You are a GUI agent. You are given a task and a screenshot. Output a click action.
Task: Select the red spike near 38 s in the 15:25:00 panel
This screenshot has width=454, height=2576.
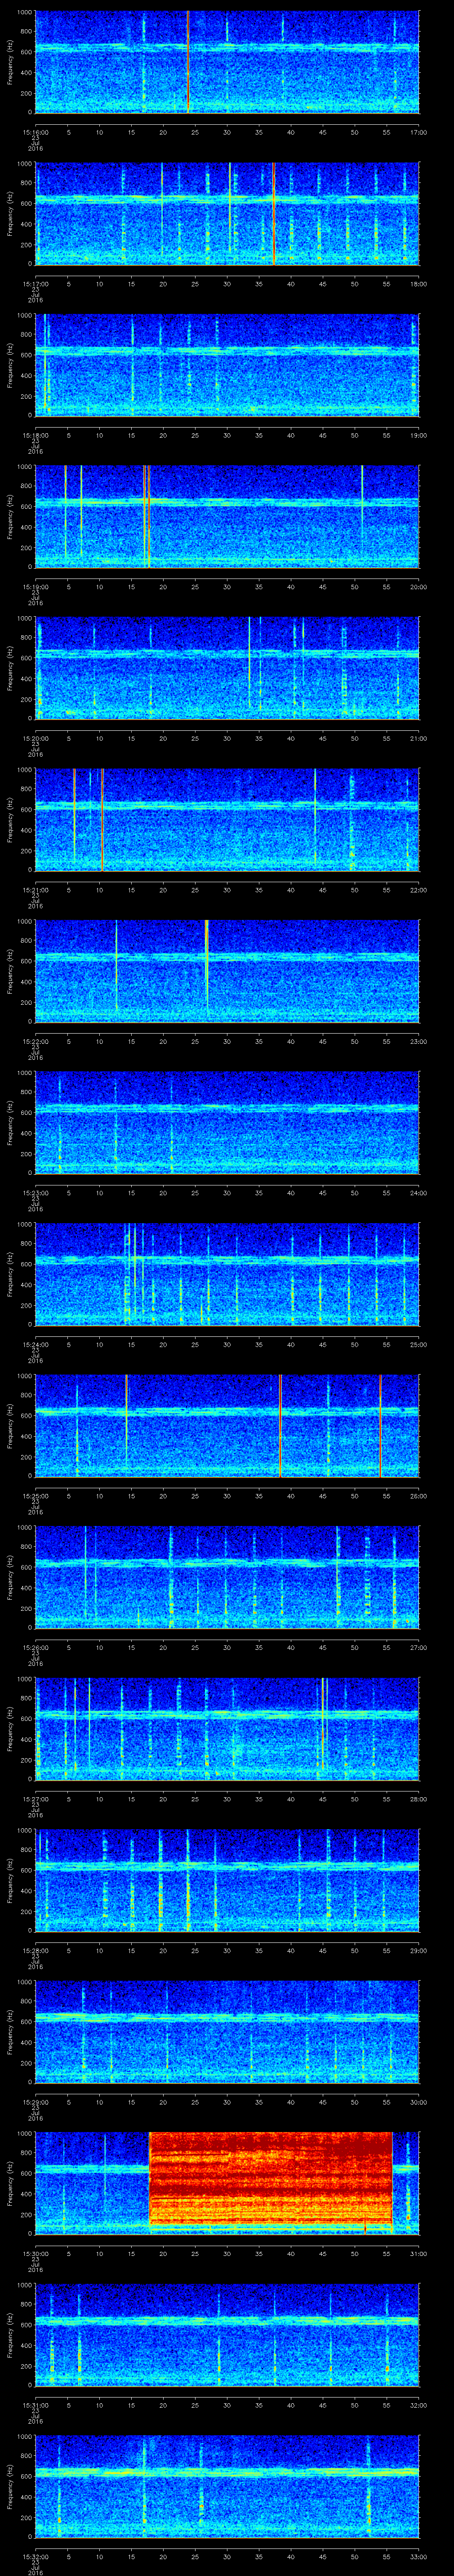point(280,1425)
